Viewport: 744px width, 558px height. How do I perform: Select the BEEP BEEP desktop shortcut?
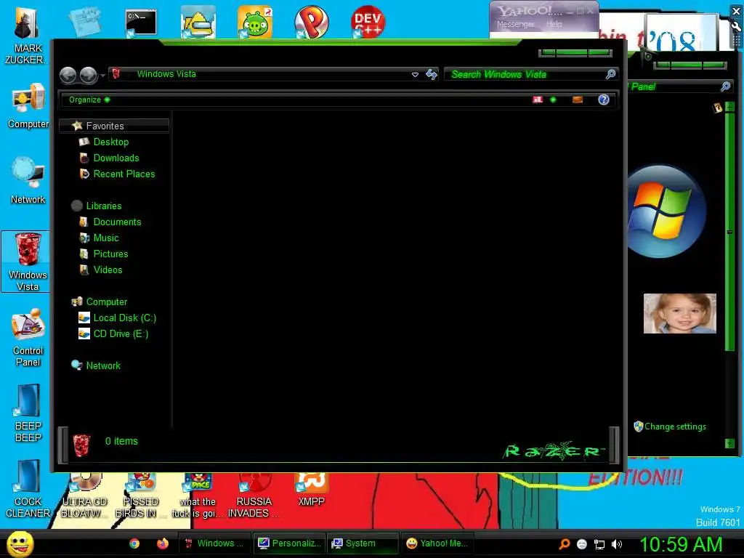(28, 413)
